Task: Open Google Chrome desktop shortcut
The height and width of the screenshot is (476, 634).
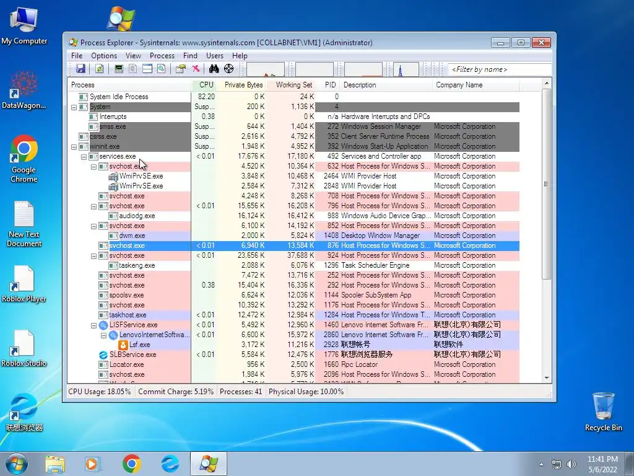Action: click(x=24, y=159)
